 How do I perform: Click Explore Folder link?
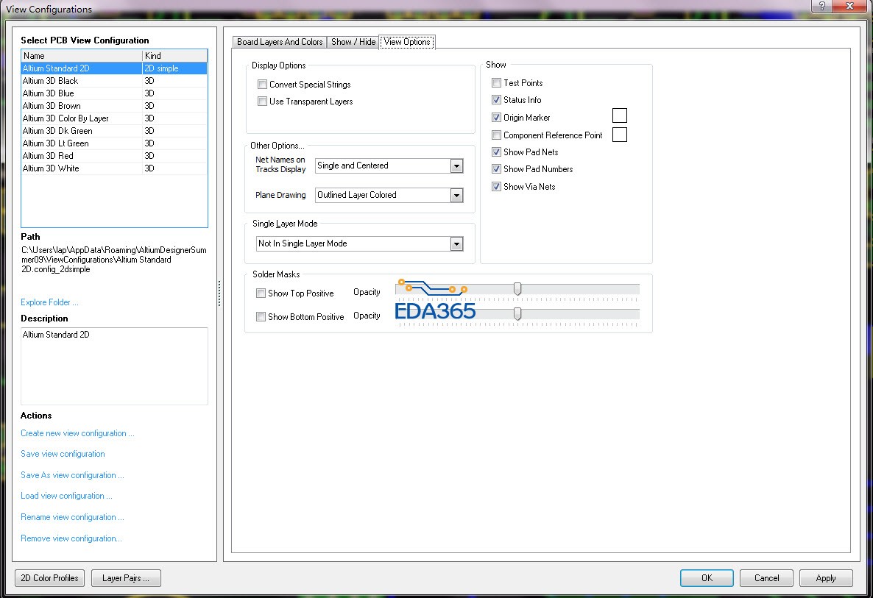[x=49, y=302]
